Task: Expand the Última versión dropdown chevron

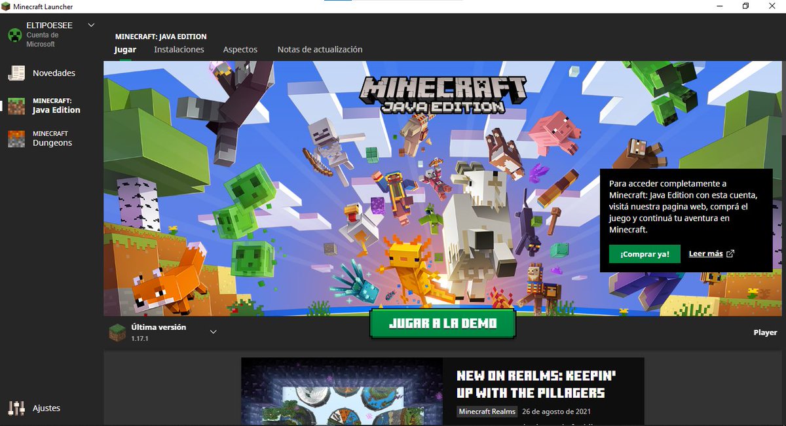Action: click(x=213, y=332)
